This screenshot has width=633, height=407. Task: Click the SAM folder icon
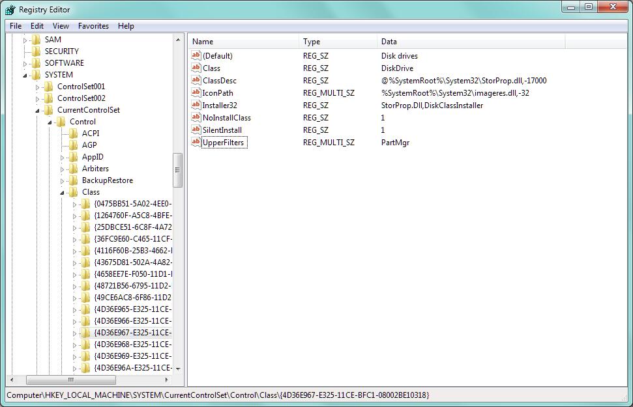tap(37, 40)
